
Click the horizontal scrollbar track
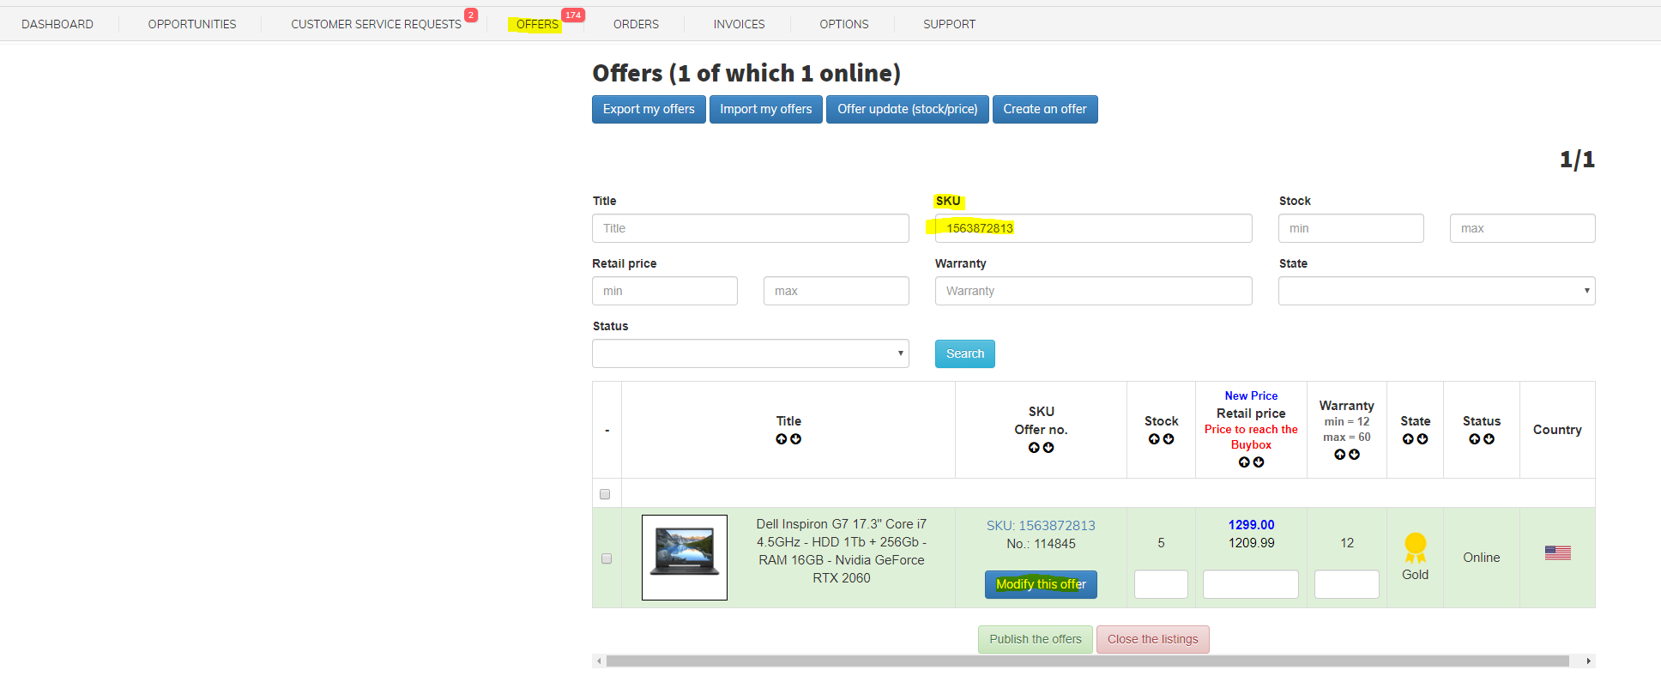pos(1088,661)
